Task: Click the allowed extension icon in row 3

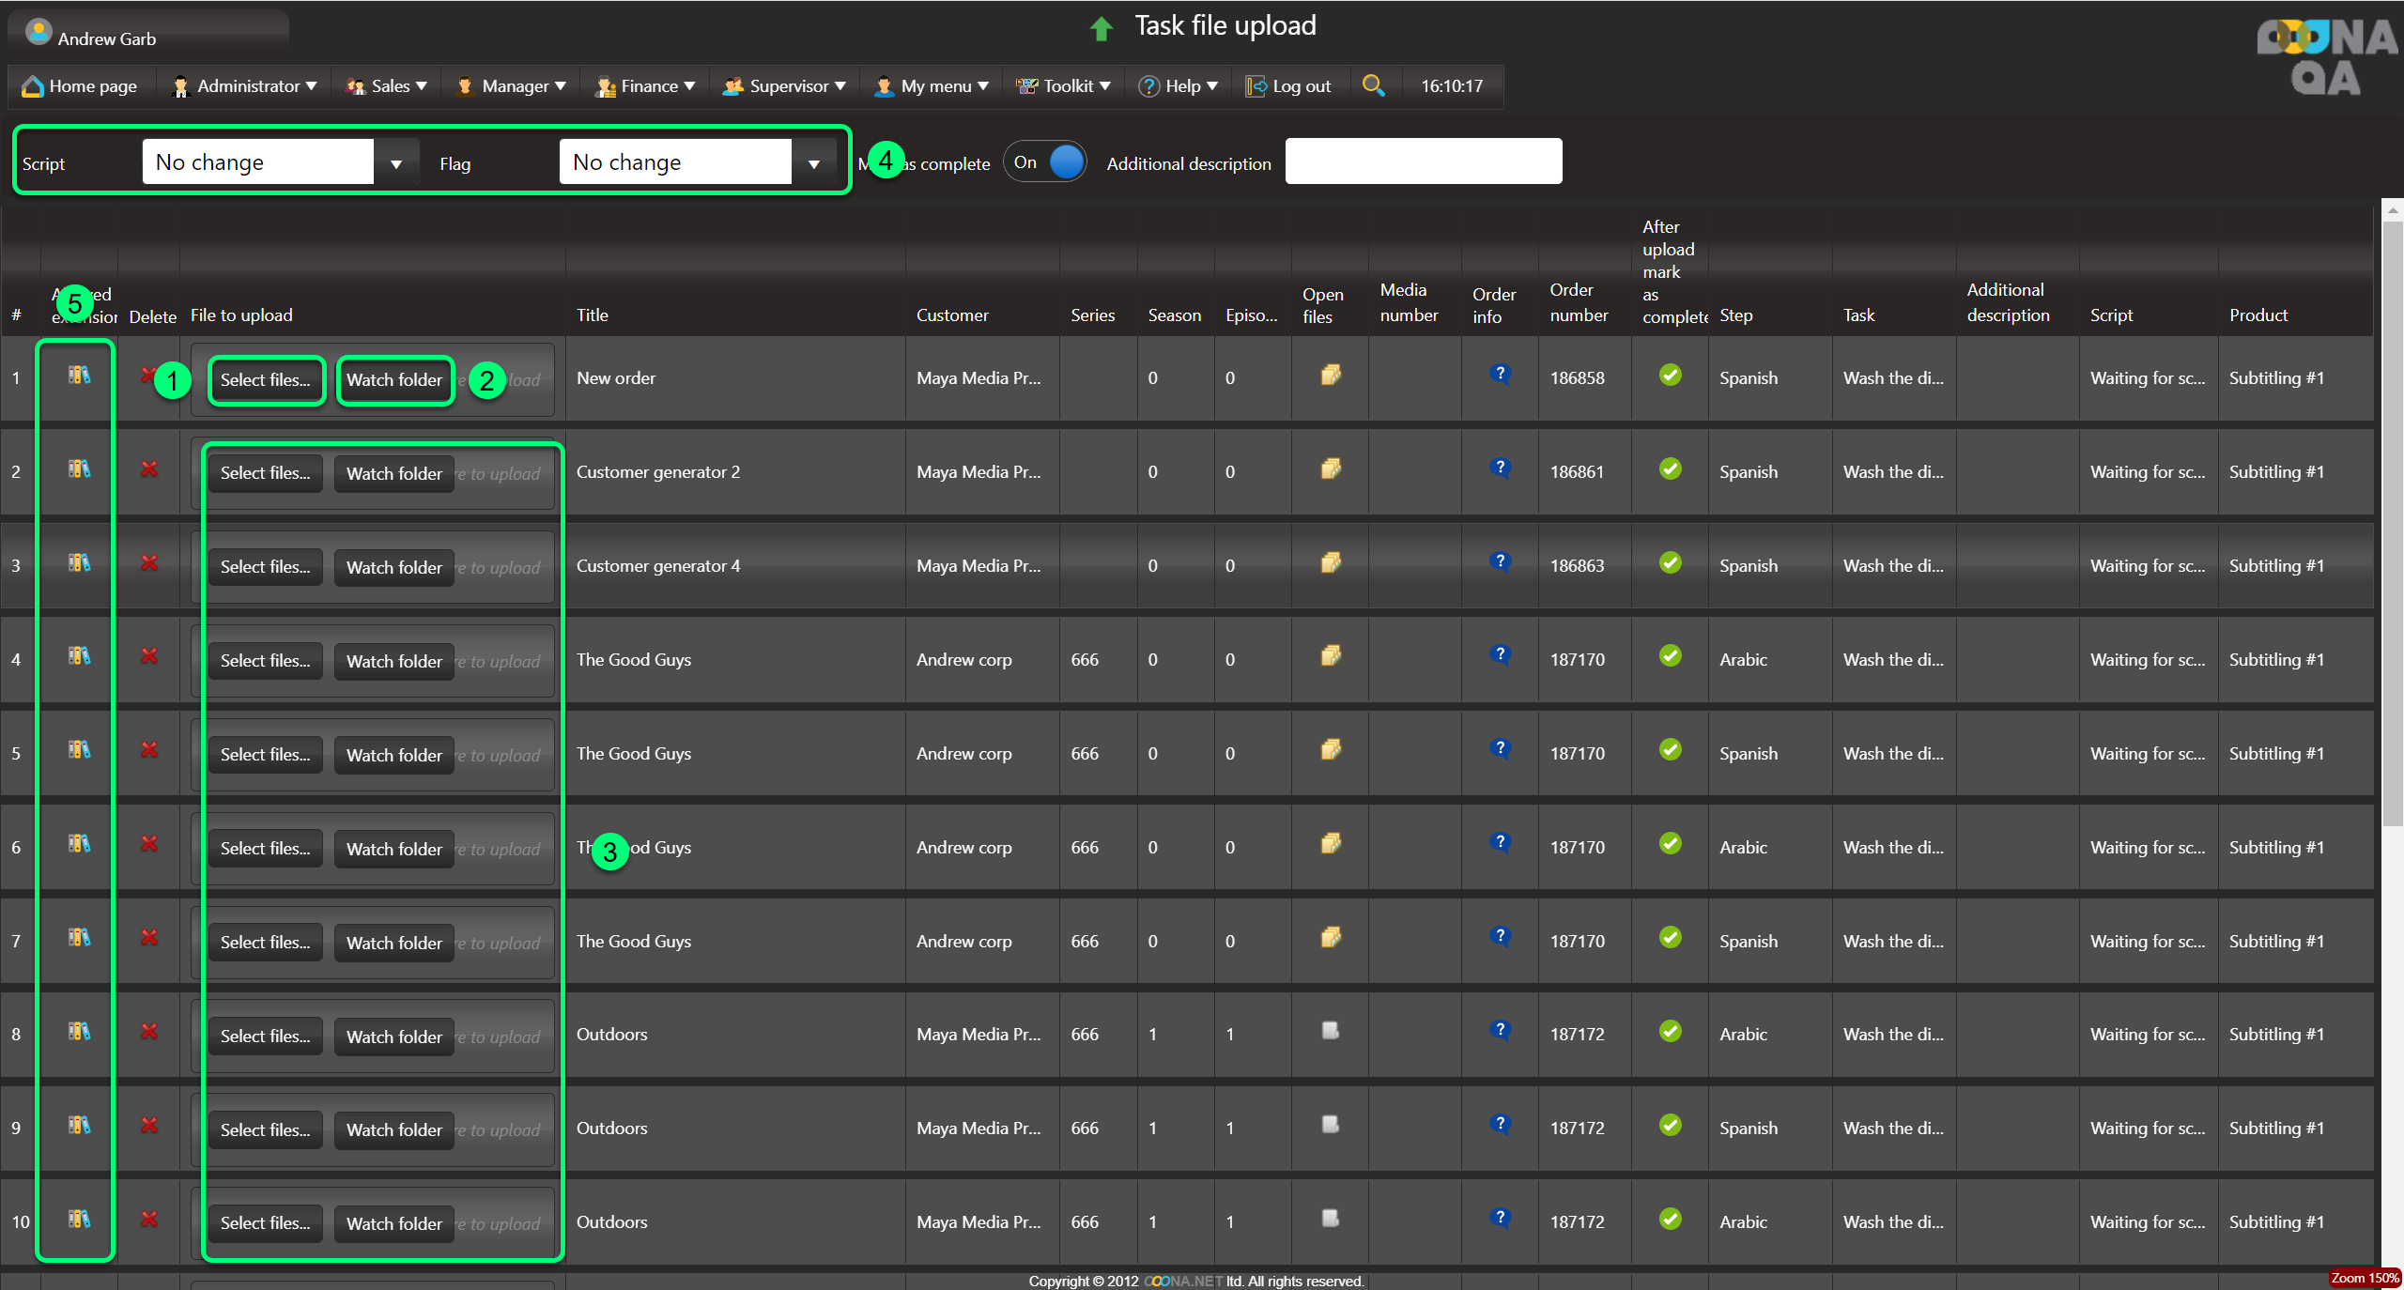Action: tap(79, 562)
